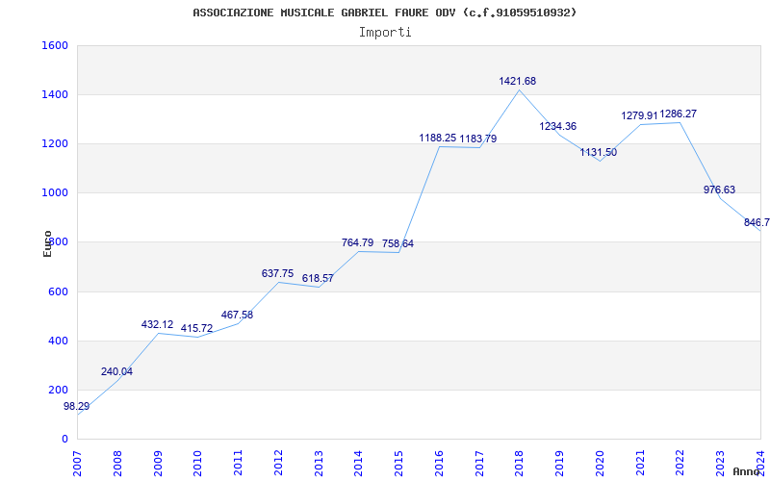Click the y-axis tick label 1400

[x=55, y=94]
